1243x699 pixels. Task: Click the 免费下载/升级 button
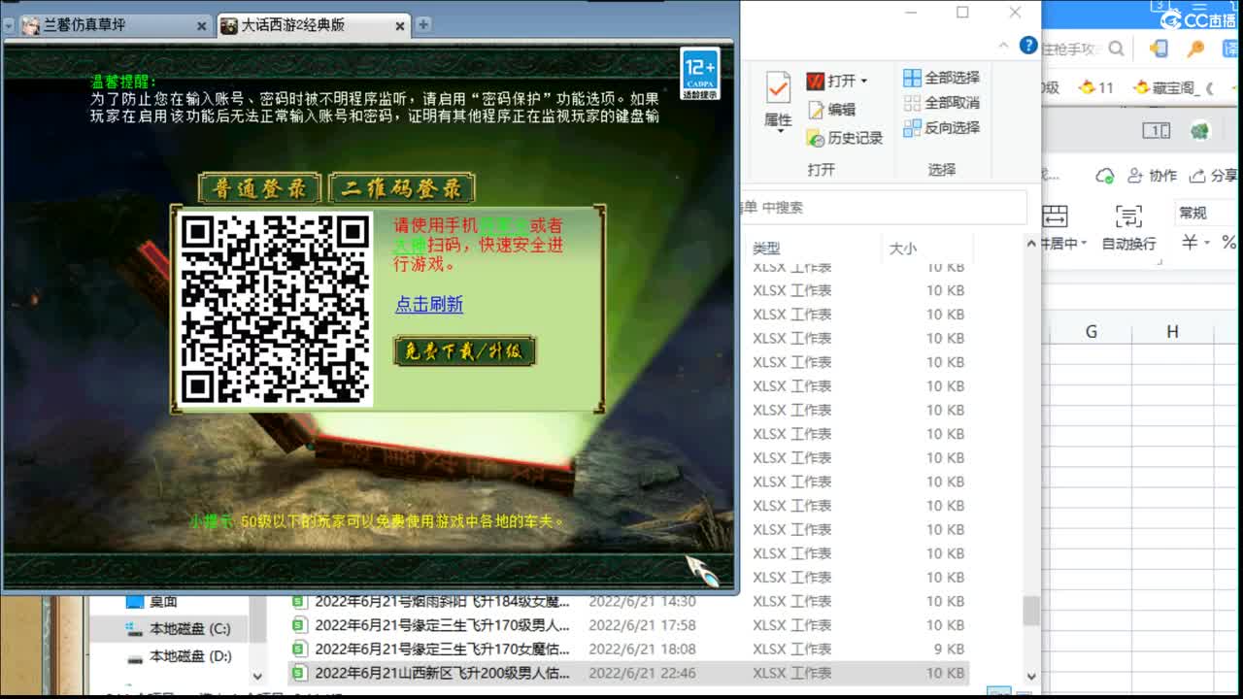(465, 351)
